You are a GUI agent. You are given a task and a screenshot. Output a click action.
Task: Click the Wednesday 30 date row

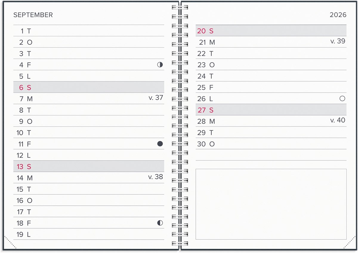click(x=271, y=144)
